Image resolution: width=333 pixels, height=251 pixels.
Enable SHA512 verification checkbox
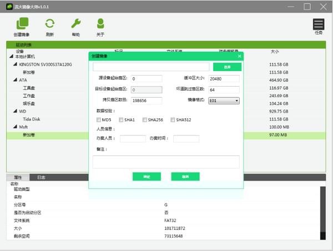pos(173,119)
